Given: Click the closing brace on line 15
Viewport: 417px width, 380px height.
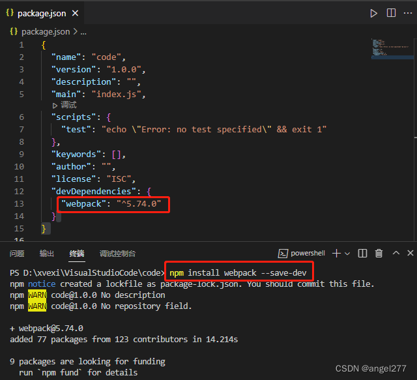Looking at the screenshot, I should [44, 229].
